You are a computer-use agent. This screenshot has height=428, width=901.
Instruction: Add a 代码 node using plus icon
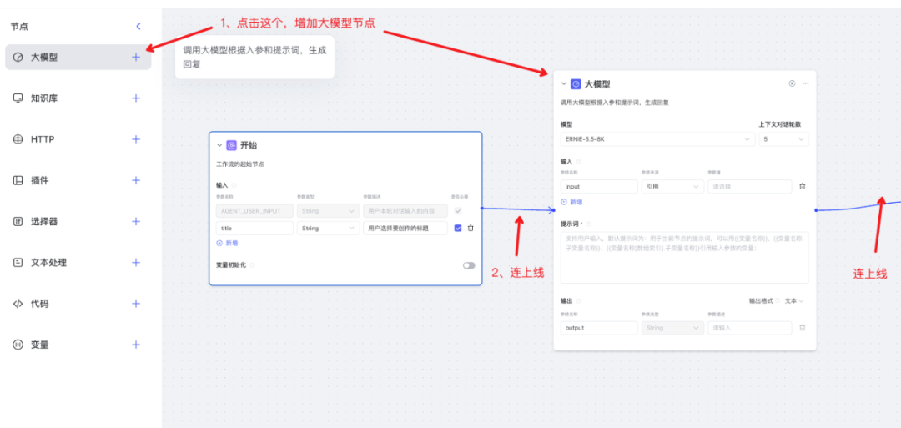pyautogui.click(x=136, y=304)
